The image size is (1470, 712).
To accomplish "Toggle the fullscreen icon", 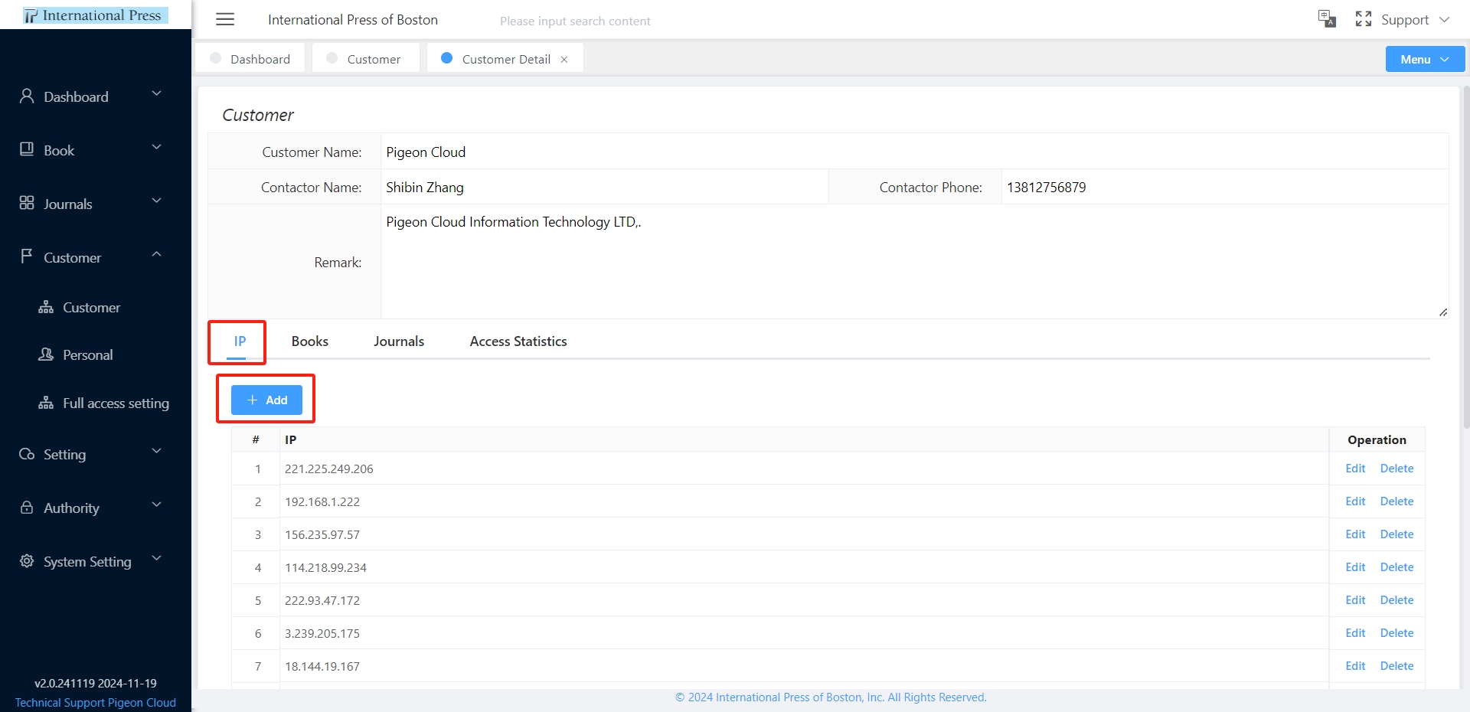I will tap(1364, 19).
